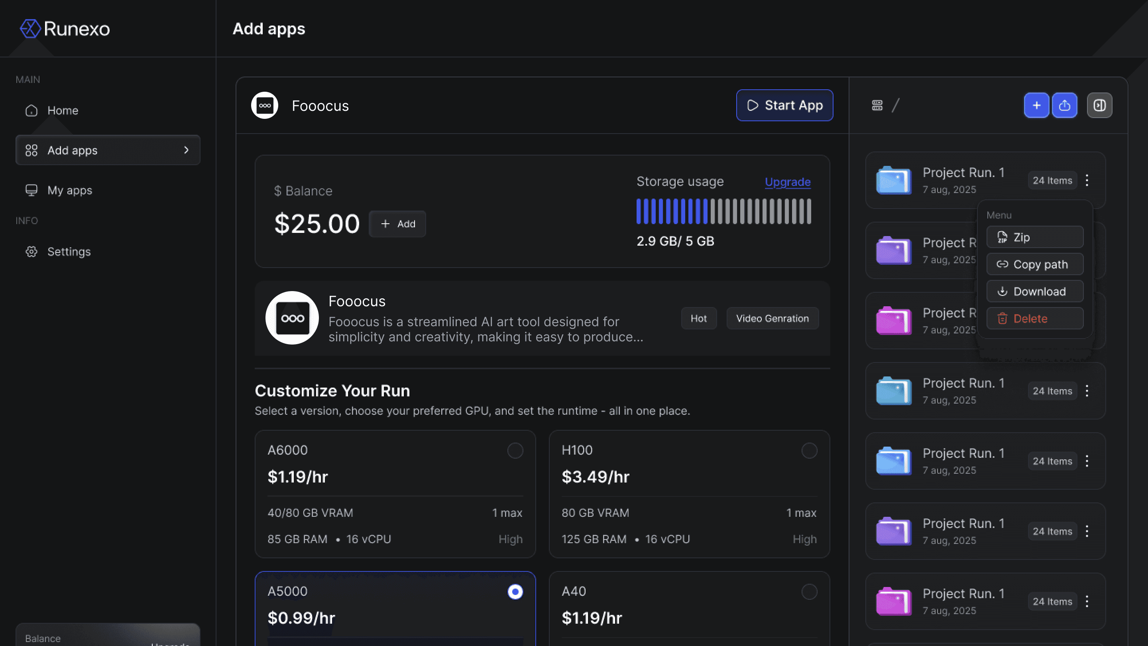
Task: Click the Add balance button
Action: point(397,224)
